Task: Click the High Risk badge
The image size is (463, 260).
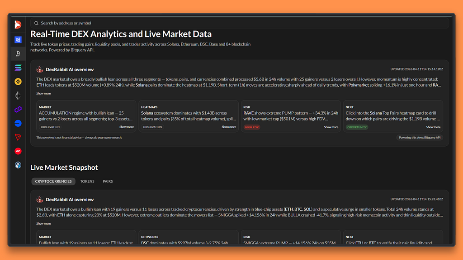Action: (252, 127)
